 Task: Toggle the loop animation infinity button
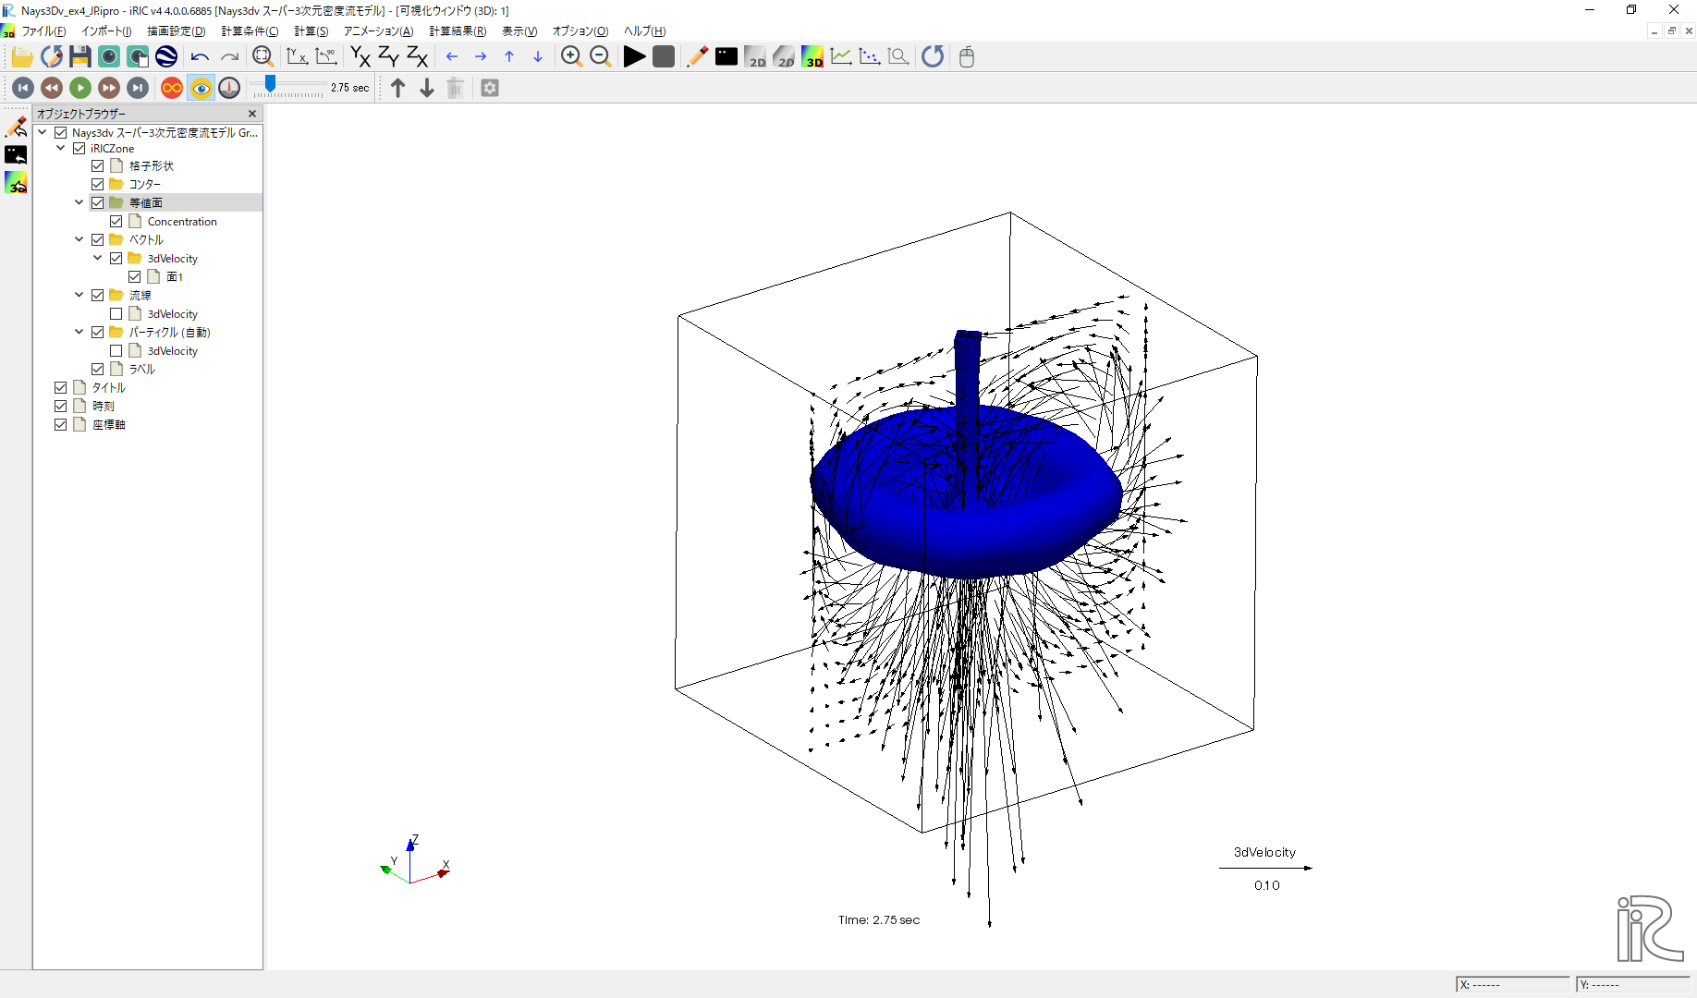172,88
